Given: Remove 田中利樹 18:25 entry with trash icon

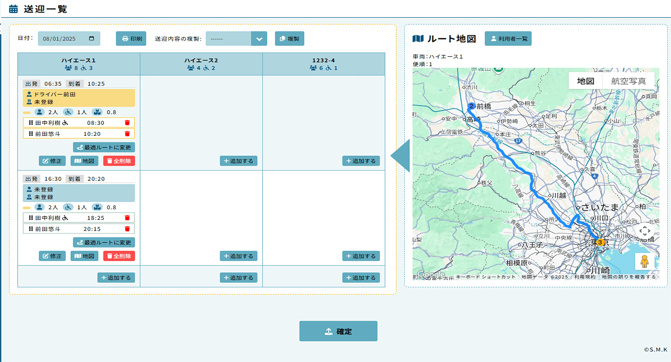Looking at the screenshot, I should [x=127, y=218].
